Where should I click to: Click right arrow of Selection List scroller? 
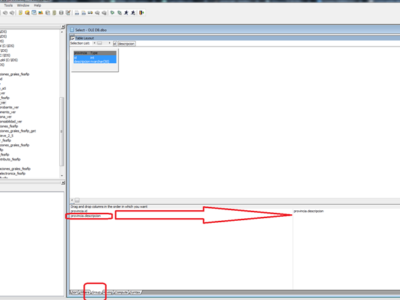pos(109,43)
